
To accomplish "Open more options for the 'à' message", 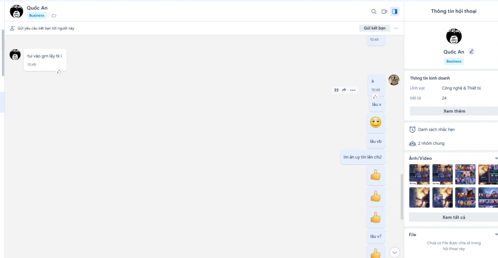I will (353, 90).
